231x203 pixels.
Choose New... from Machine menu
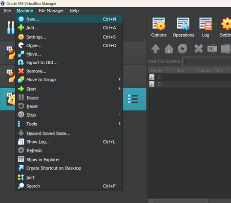tap(69, 19)
